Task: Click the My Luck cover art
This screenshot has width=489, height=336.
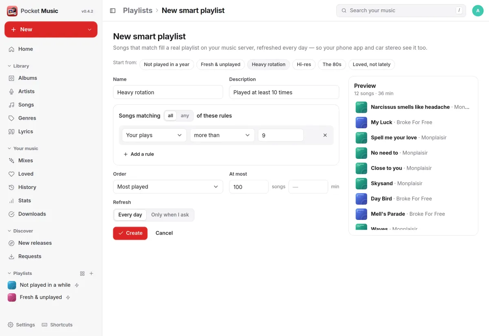Action: tap(361, 122)
